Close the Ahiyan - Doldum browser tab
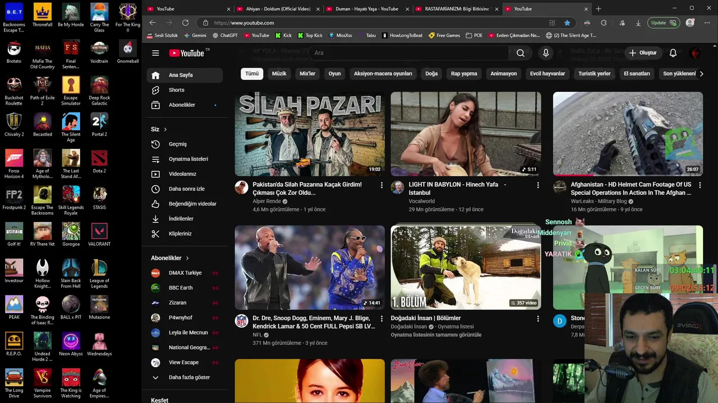The height and width of the screenshot is (403, 718). (x=318, y=9)
